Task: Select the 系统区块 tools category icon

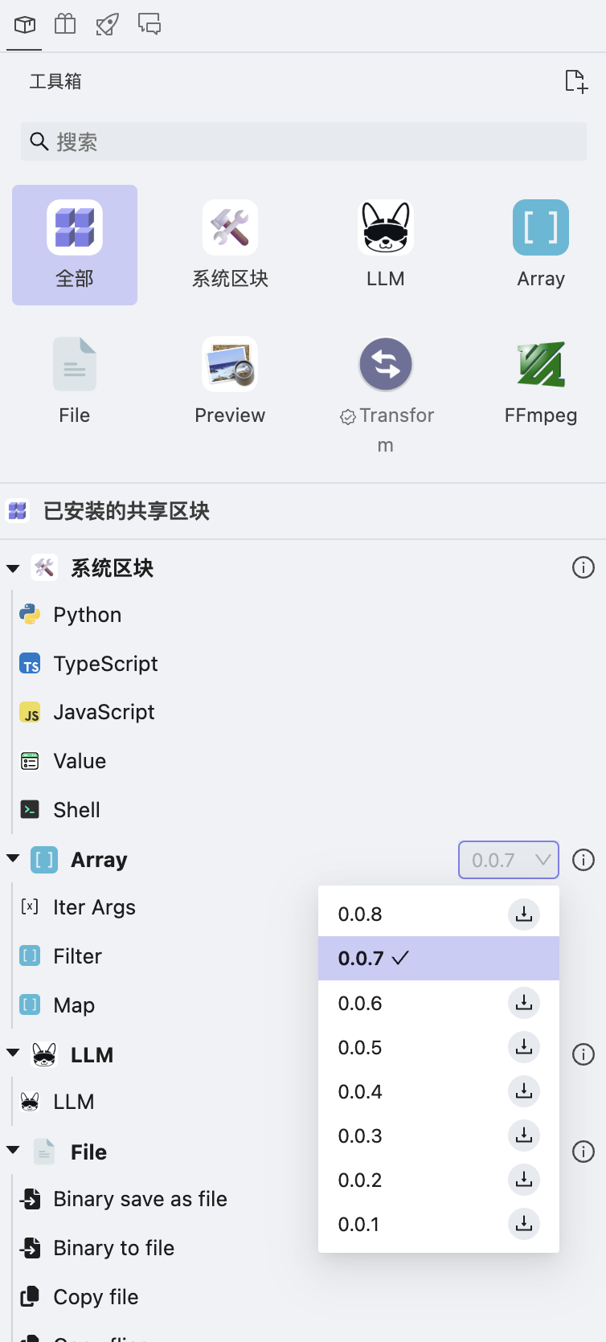Action: (x=230, y=228)
